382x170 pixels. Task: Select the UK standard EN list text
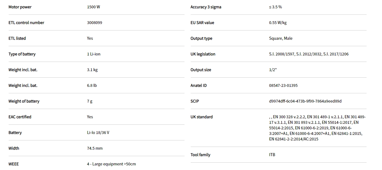[x=317, y=128]
